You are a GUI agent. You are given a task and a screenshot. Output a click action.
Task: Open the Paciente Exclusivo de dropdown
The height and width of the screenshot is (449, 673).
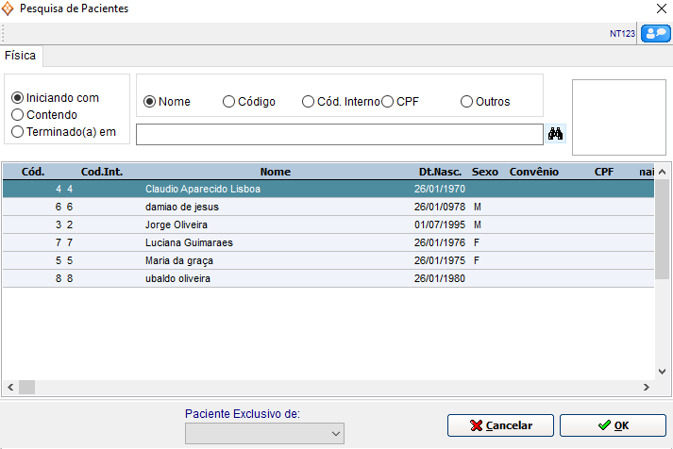coord(265,433)
